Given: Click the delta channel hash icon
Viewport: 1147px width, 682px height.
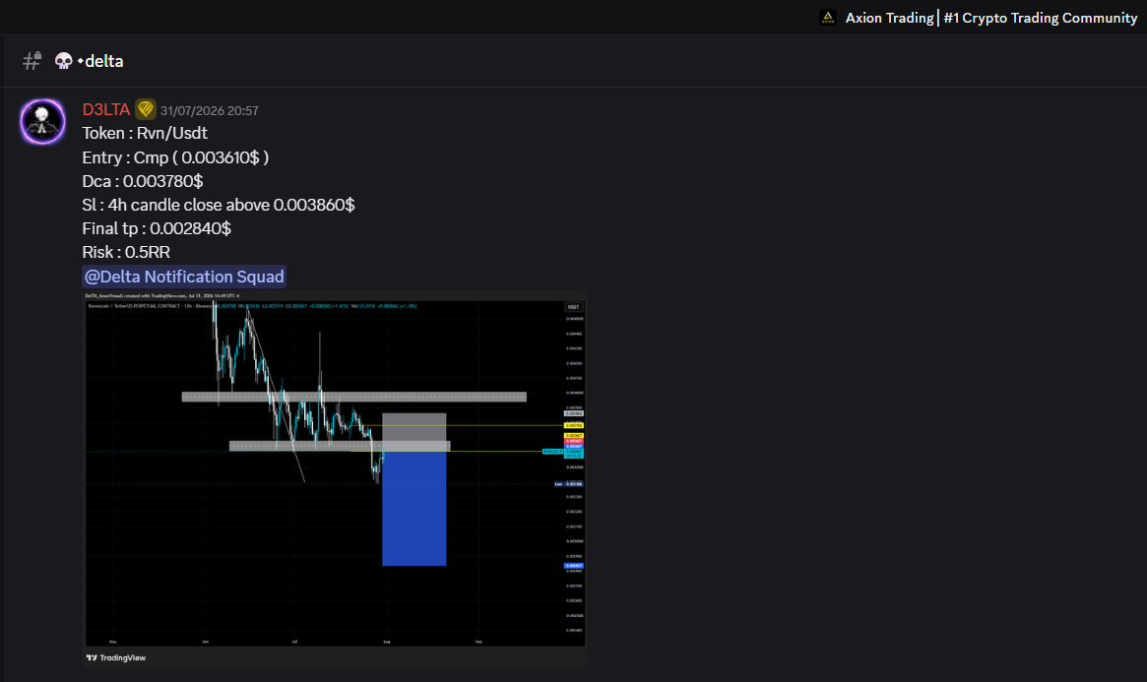Looking at the screenshot, I should click(x=32, y=61).
